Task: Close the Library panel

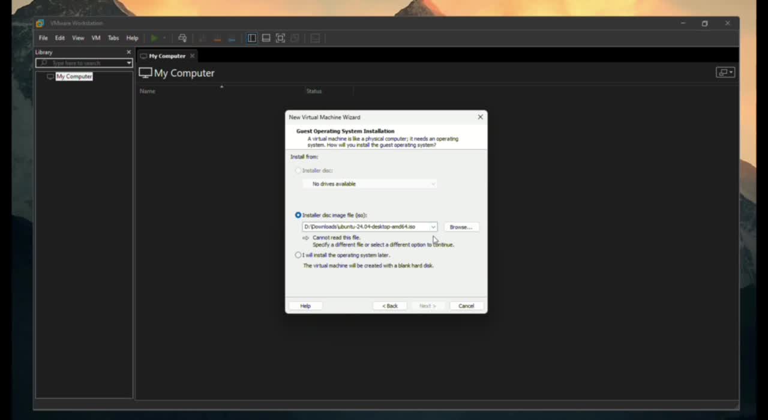Action: pos(128,52)
